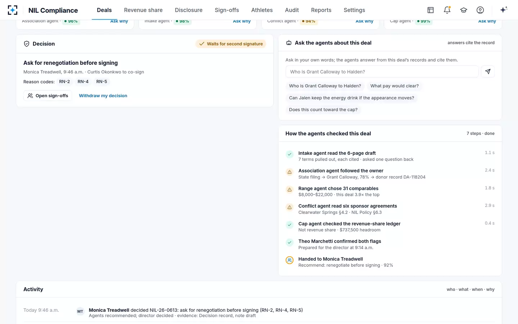Click warning icon for Conflict agent step
The width and height of the screenshot is (518, 324).
(x=290, y=207)
